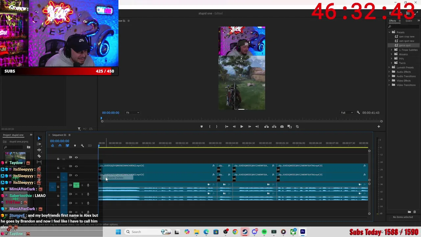The image size is (421, 237).
Task: Solo the A1 audio track
Action: [x=82, y=185]
